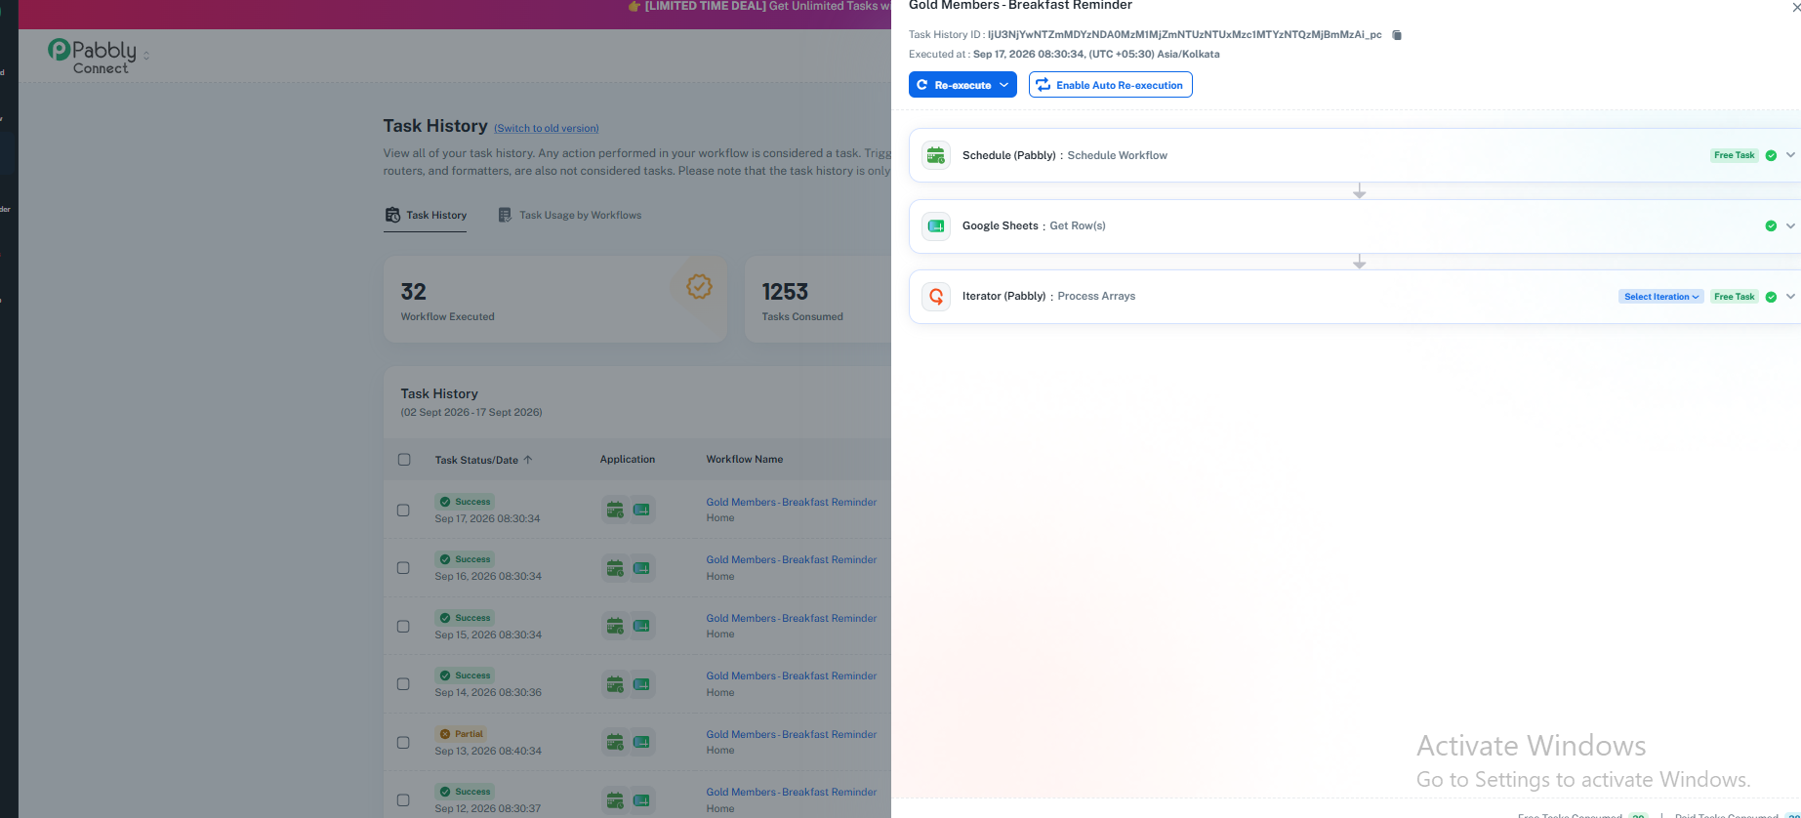Open the Task Usage by Workflows tab
The height and width of the screenshot is (818, 1801).
[x=570, y=216]
